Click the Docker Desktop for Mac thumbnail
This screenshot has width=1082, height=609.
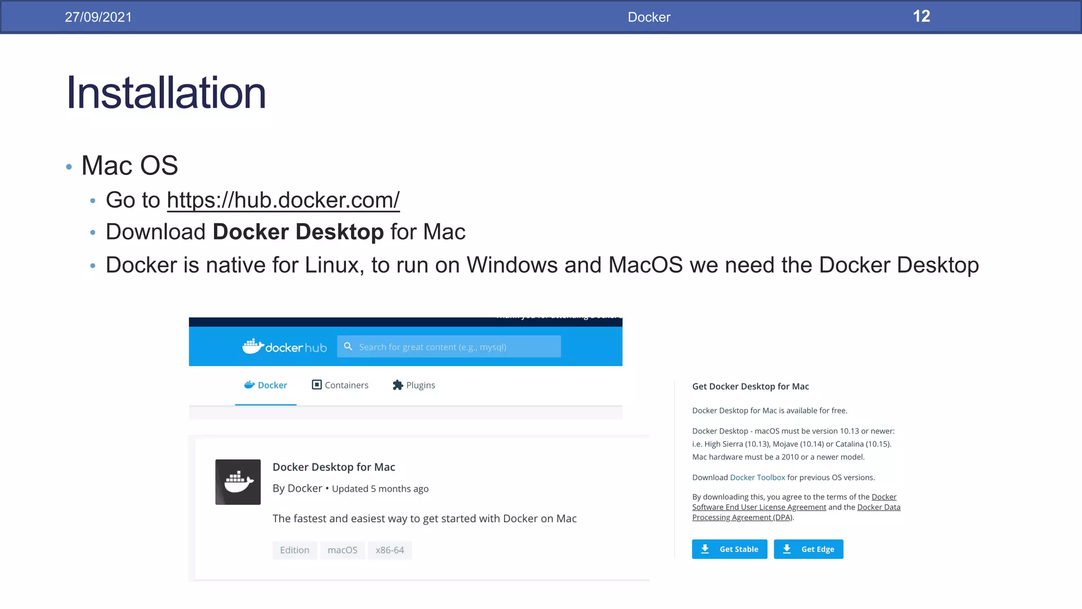pos(238,482)
